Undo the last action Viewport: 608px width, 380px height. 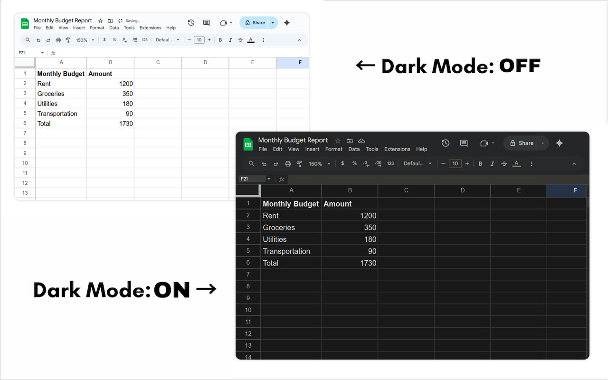click(264, 163)
